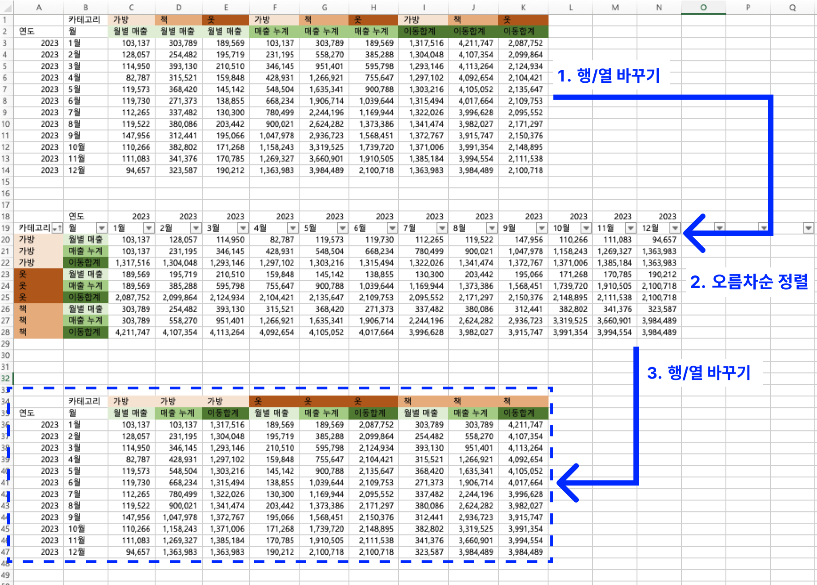The image size is (817, 585).
Task: Select the column O header
Action: (704, 7)
